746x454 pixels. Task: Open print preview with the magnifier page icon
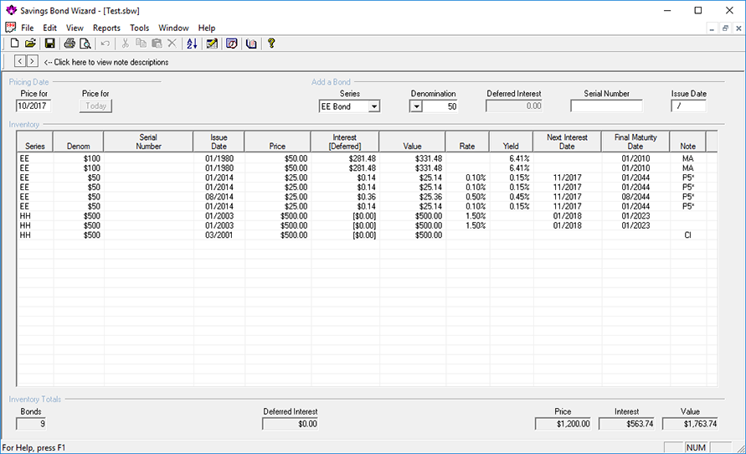(85, 44)
